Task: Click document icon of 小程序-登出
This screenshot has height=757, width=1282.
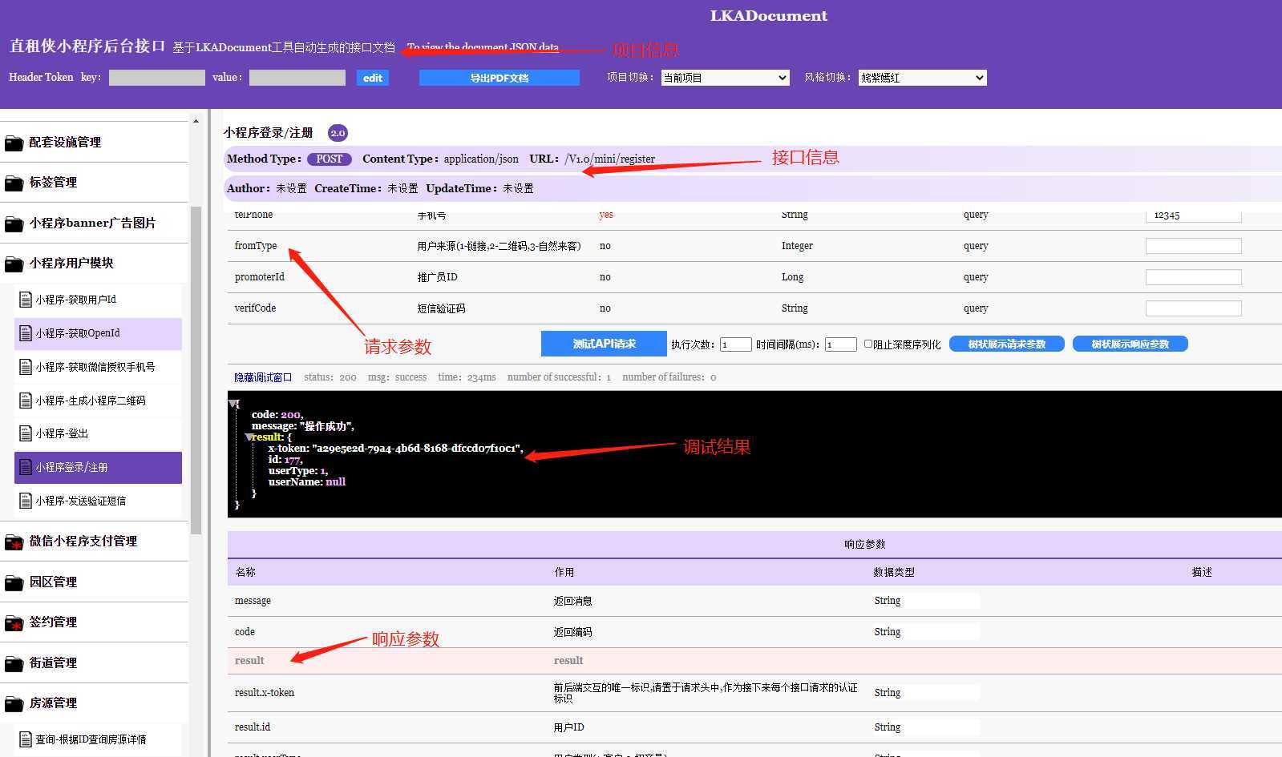Action: click(x=26, y=433)
